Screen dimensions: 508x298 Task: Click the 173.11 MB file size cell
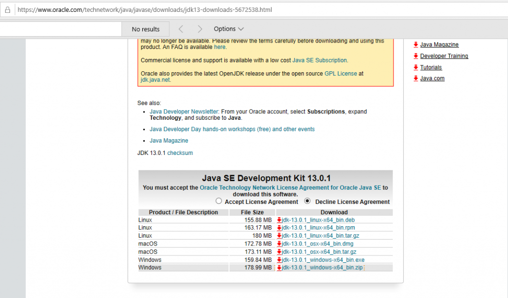253,252
